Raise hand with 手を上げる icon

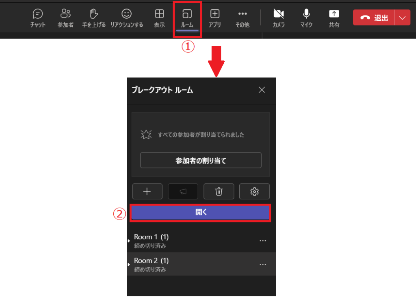(94, 18)
